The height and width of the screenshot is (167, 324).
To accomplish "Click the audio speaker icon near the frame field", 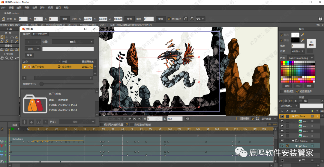I will click(187, 119).
